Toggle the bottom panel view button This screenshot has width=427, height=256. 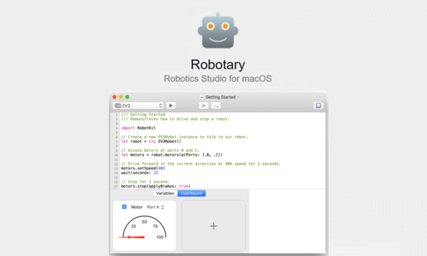pyautogui.click(x=318, y=106)
